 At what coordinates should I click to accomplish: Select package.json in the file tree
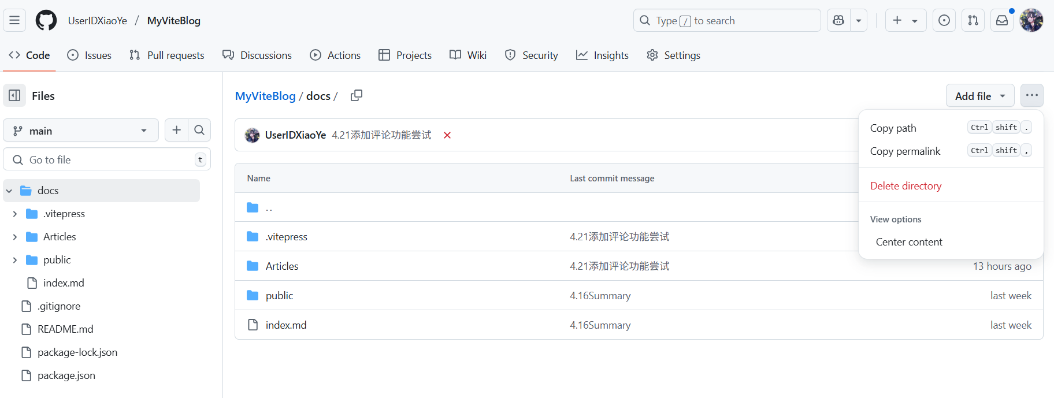(x=66, y=375)
